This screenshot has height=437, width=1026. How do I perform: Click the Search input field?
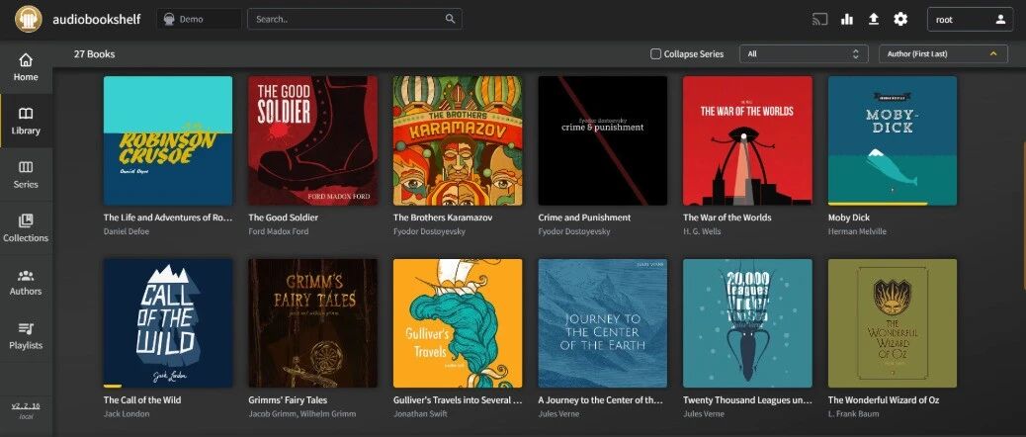pyautogui.click(x=355, y=19)
